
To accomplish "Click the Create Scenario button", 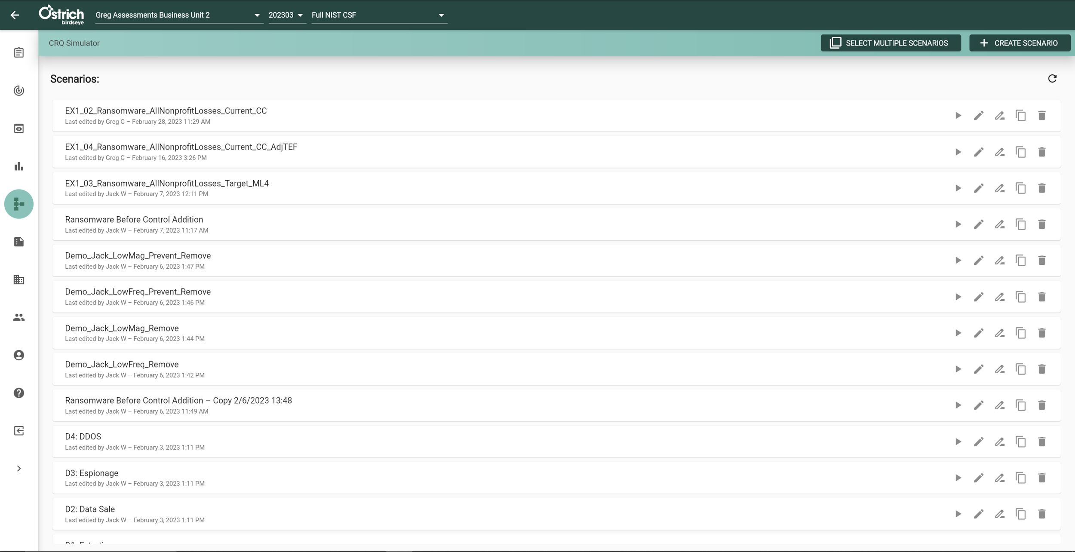I will click(x=1020, y=43).
